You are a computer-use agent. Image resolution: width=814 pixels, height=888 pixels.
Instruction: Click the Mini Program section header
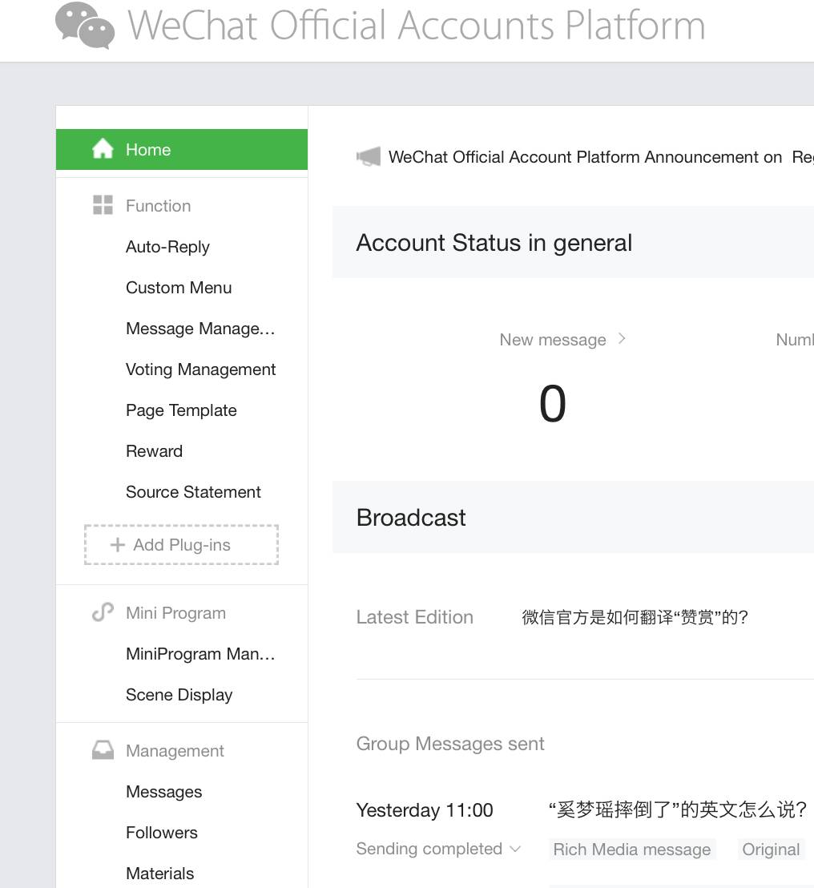click(x=175, y=613)
